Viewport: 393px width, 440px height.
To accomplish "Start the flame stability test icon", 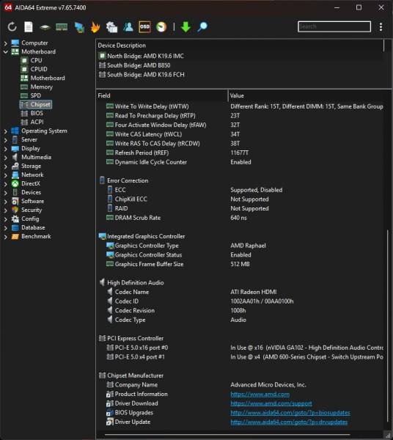I will 95,27.
